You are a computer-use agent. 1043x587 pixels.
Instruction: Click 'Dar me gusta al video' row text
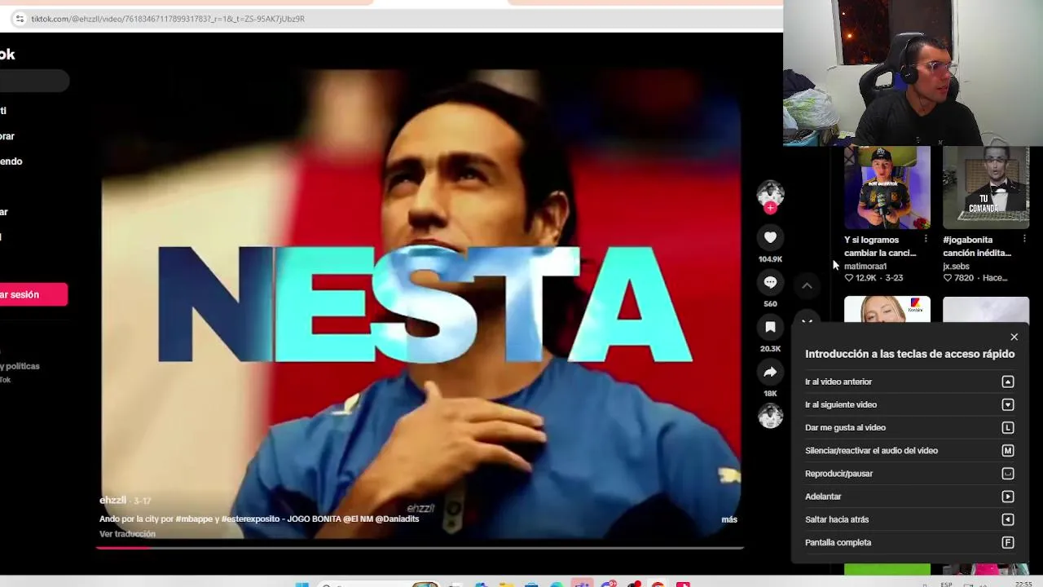[845, 427]
